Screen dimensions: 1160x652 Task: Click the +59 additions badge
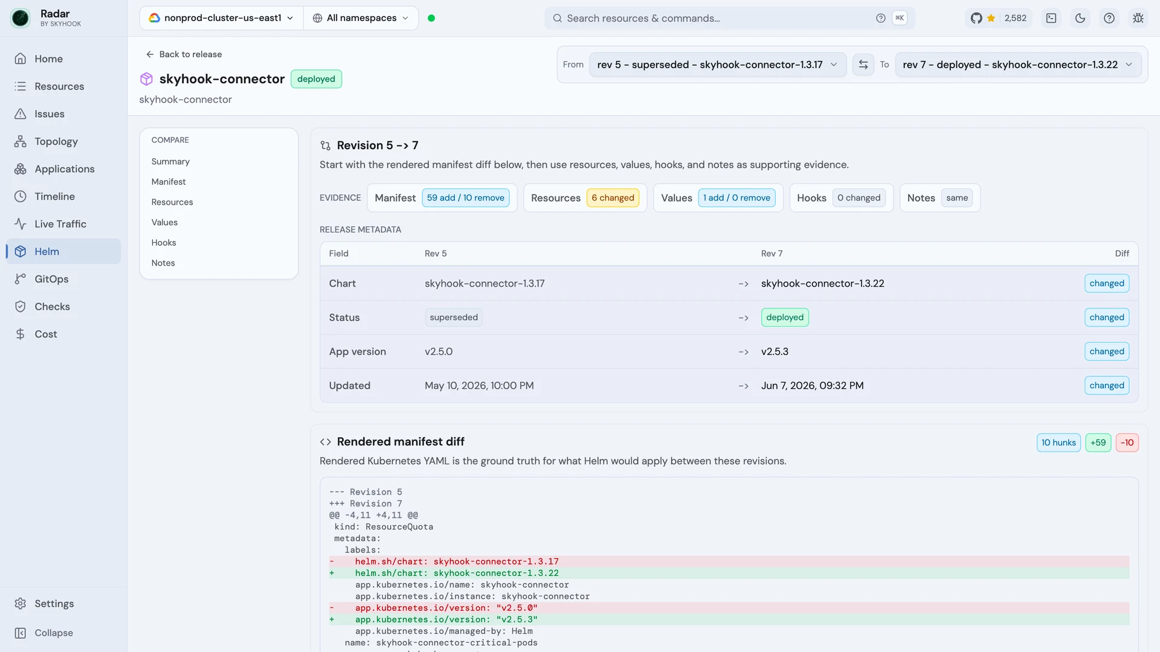[1098, 443]
